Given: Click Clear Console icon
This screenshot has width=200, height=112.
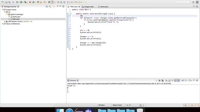Looking at the screenshot, I should 166,81.
